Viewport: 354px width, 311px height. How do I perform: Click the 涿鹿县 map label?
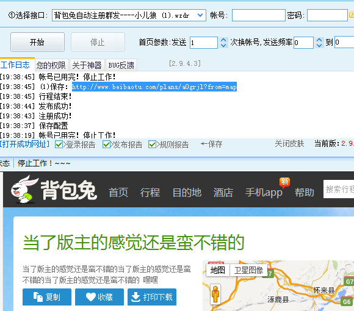click(x=278, y=299)
